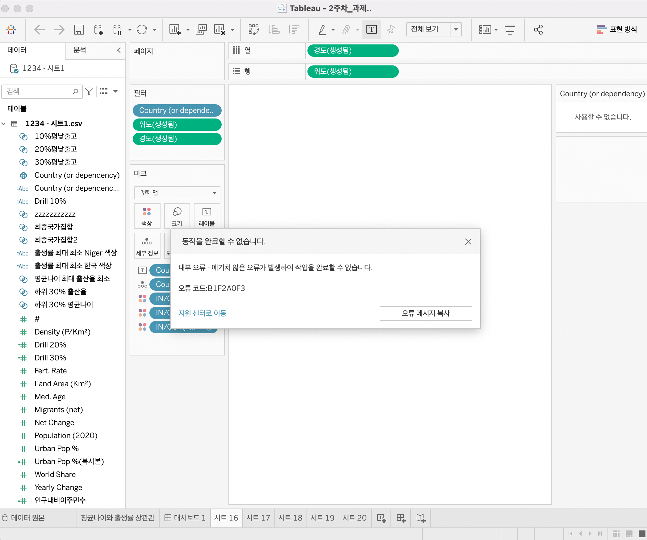647x540 pixels.
Task: Open the 색상 color card in Marks
Action: [147, 216]
